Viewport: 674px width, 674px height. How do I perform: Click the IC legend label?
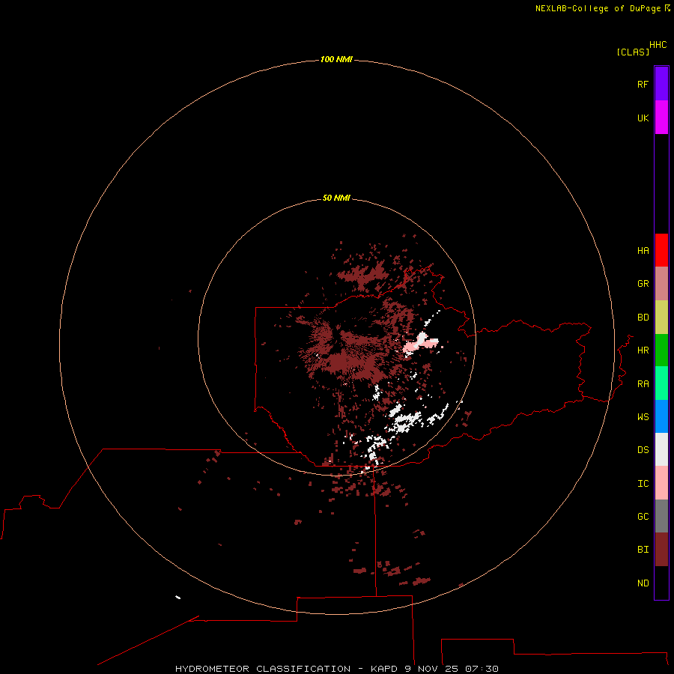(643, 484)
